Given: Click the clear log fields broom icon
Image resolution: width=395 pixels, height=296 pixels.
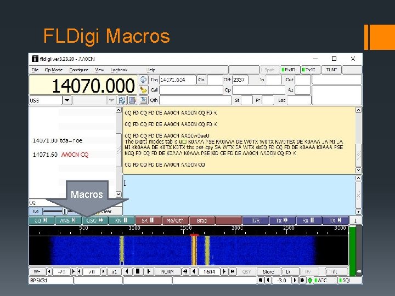Looking at the screenshot, I should coord(143,89).
